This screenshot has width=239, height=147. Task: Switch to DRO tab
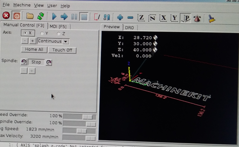(130, 28)
